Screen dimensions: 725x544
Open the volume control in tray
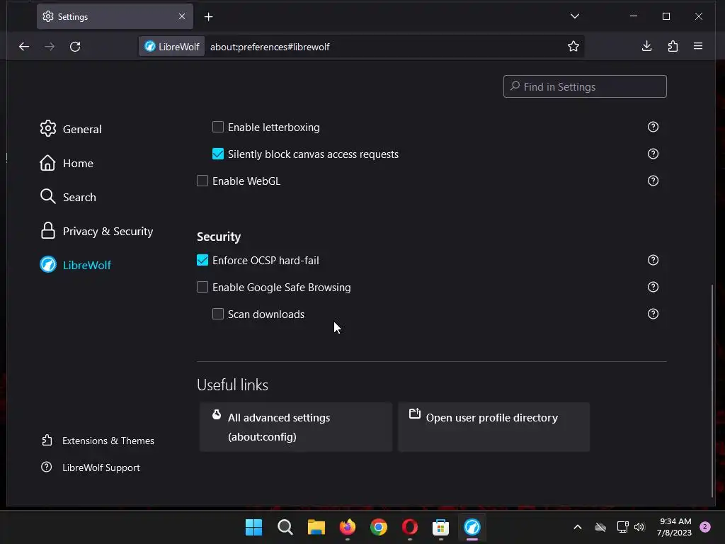pos(639,527)
